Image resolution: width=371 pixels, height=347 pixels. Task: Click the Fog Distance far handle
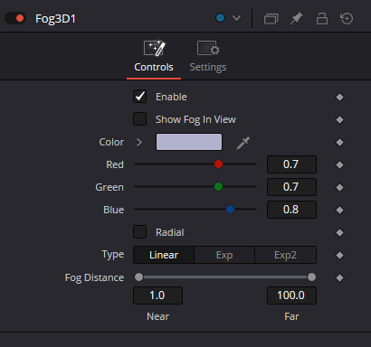[x=311, y=277]
